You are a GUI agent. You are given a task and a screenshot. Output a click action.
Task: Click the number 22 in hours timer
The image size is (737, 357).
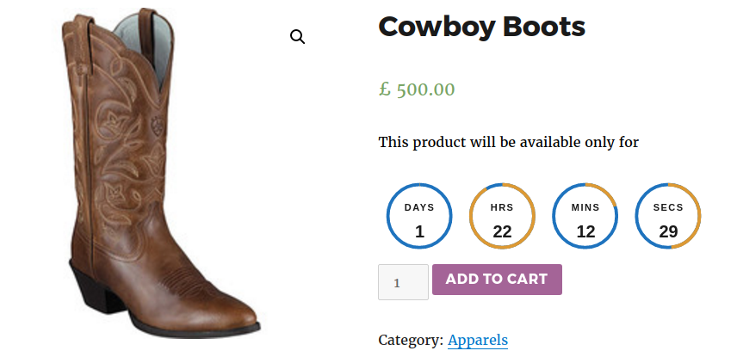click(x=502, y=231)
